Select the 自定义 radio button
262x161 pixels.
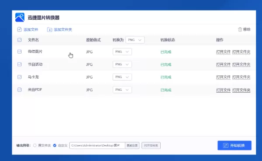click(x=55, y=145)
